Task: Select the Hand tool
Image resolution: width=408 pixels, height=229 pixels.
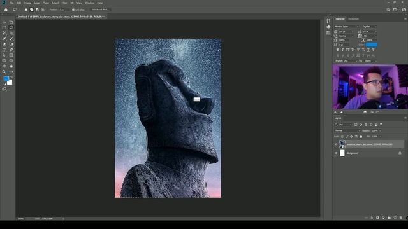Action: pyautogui.click(x=11, y=66)
